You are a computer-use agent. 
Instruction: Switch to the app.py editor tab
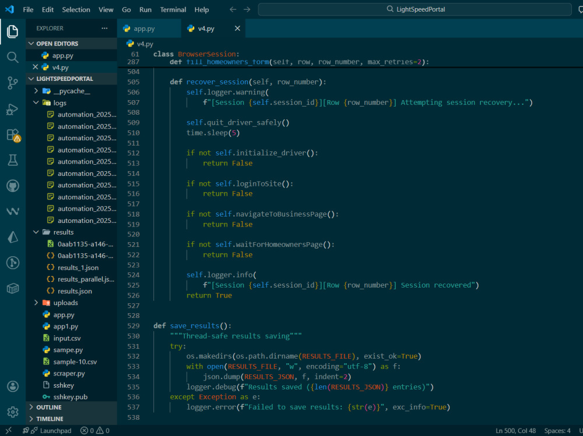pos(149,29)
